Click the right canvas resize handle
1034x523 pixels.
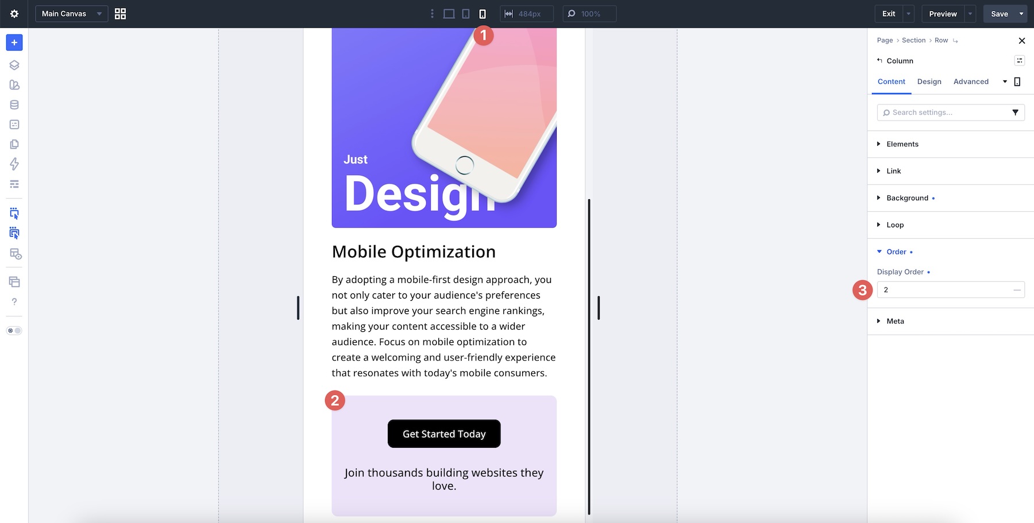click(599, 308)
